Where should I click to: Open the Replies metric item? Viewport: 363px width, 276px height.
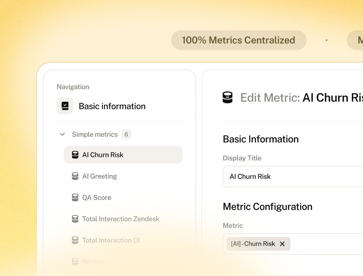click(93, 261)
